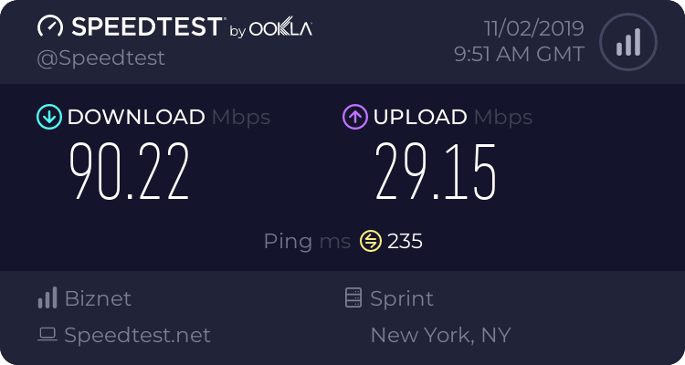The width and height of the screenshot is (685, 365).
Task: Click the New York, NY location
Action: coord(440,335)
